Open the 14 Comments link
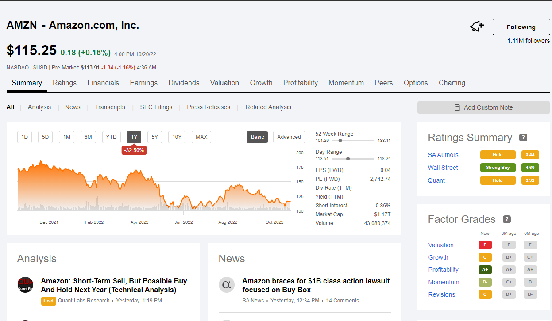The width and height of the screenshot is (552, 321). click(342, 301)
